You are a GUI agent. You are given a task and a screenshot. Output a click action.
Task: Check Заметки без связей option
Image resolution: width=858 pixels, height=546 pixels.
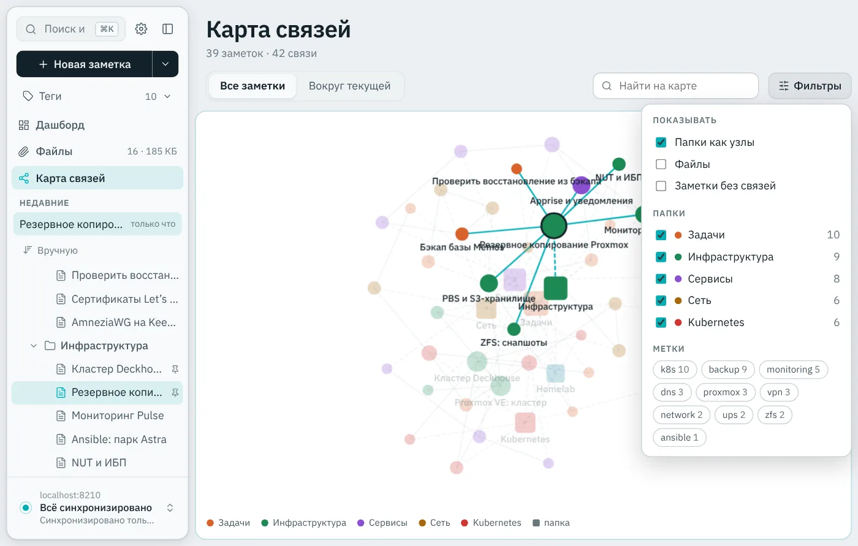pos(661,186)
